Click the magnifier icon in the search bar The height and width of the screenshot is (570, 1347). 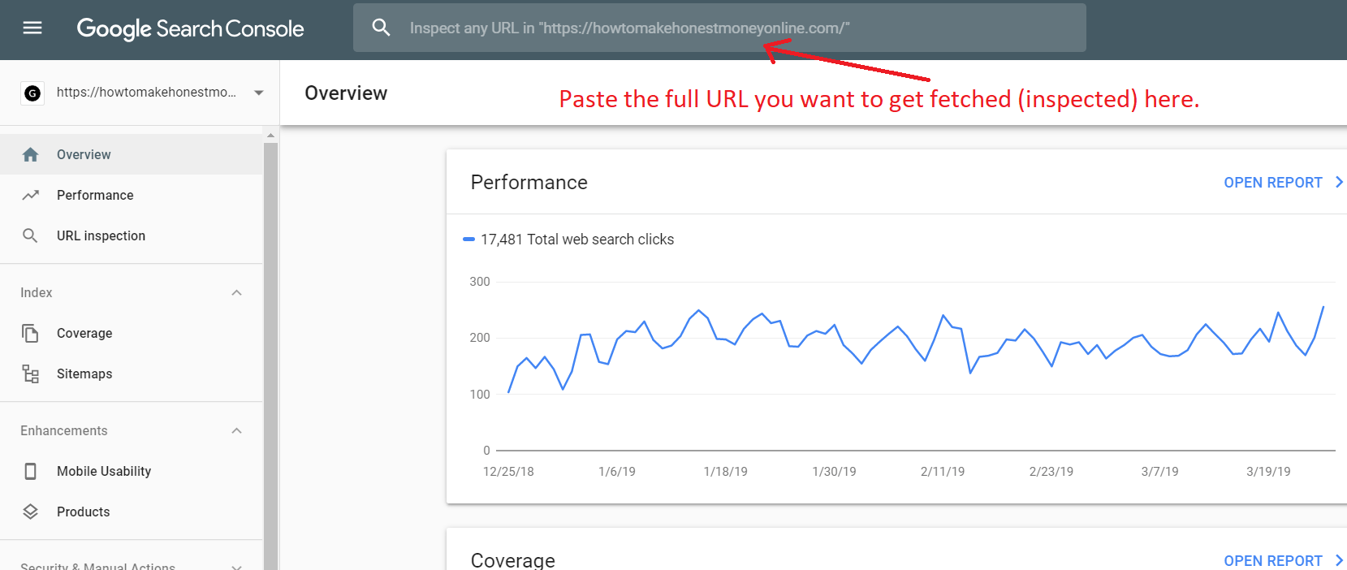pos(381,28)
